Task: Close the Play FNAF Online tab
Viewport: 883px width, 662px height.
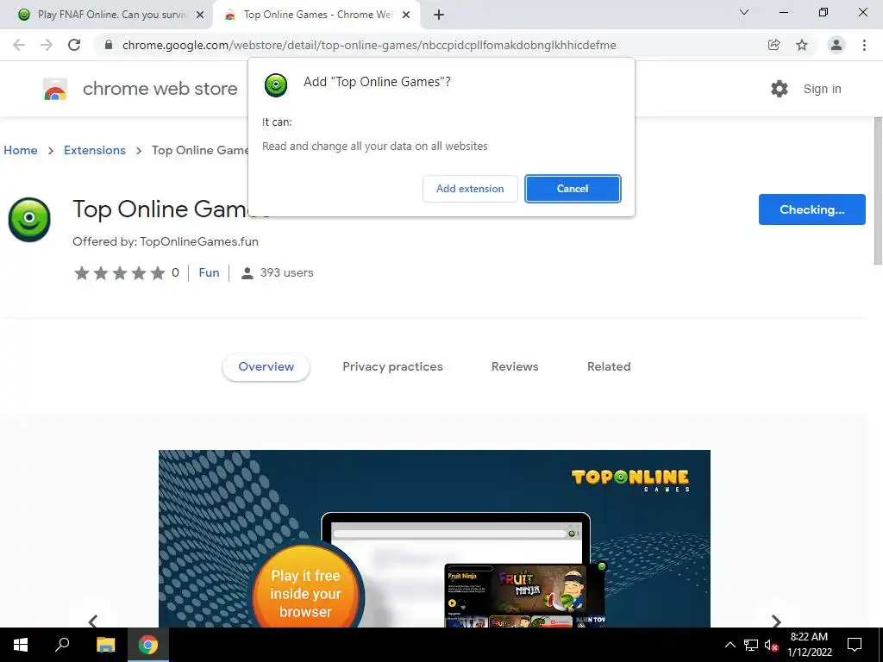Action: coord(200,15)
